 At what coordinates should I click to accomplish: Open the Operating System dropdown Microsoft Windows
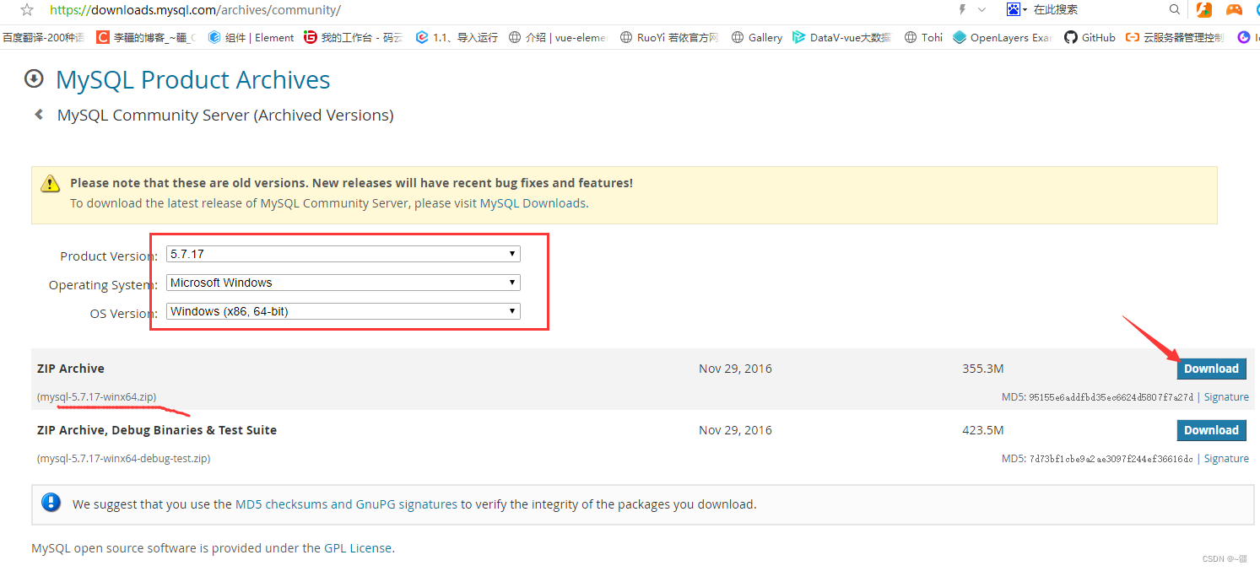(x=343, y=283)
